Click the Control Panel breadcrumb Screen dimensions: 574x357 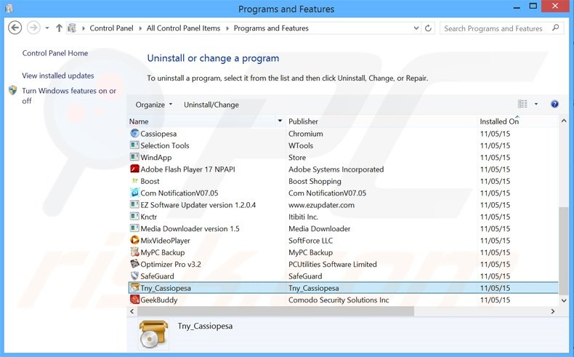click(x=111, y=28)
